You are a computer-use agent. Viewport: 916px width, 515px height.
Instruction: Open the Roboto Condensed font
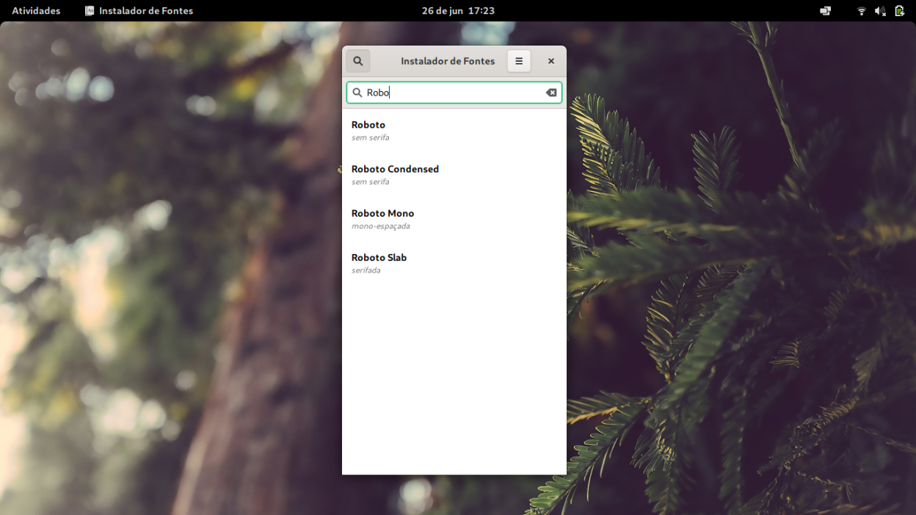pyautogui.click(x=454, y=175)
